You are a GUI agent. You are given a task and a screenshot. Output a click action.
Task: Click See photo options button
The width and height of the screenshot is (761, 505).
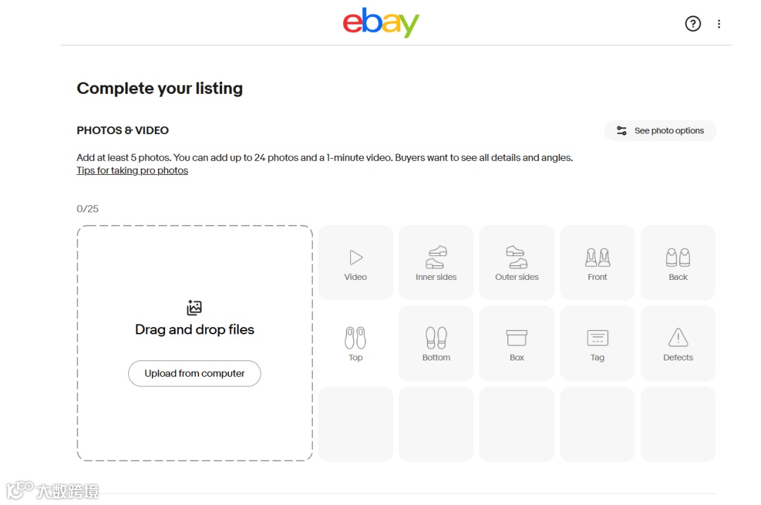(x=660, y=130)
